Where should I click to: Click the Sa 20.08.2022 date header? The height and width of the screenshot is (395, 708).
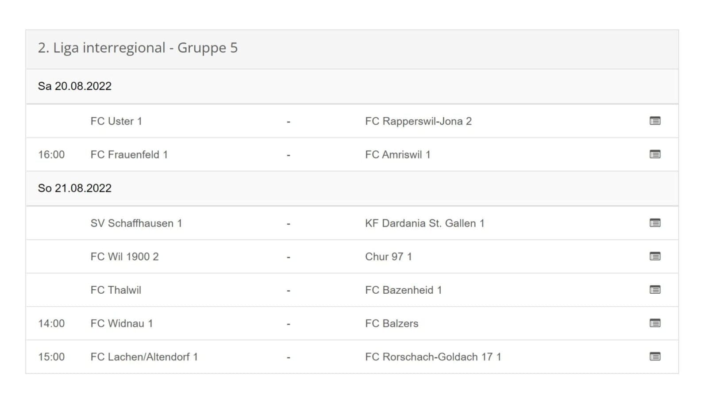[x=75, y=86]
